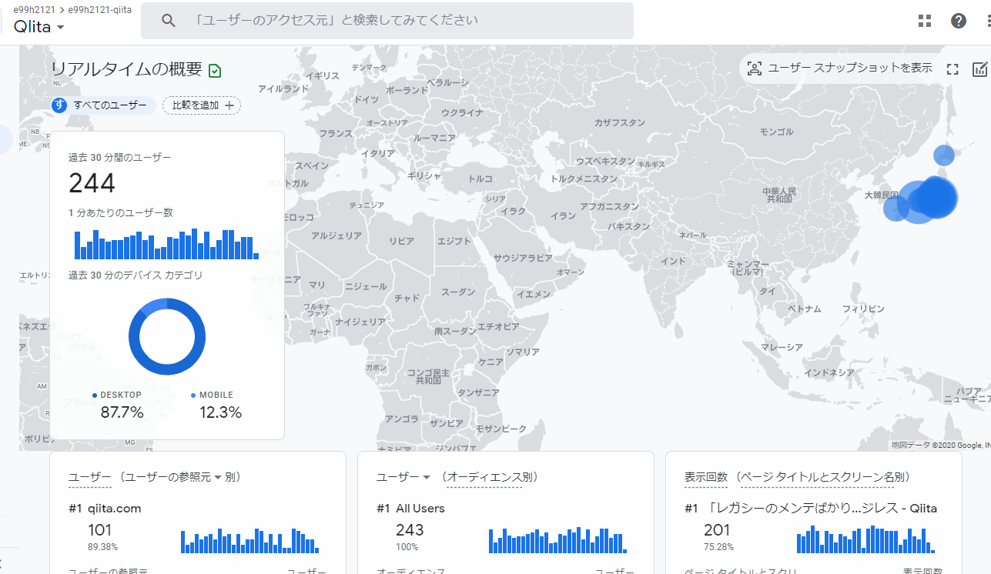The width and height of the screenshot is (991, 574).
Task: Click the #1 All Users audience entry
Action: (410, 509)
